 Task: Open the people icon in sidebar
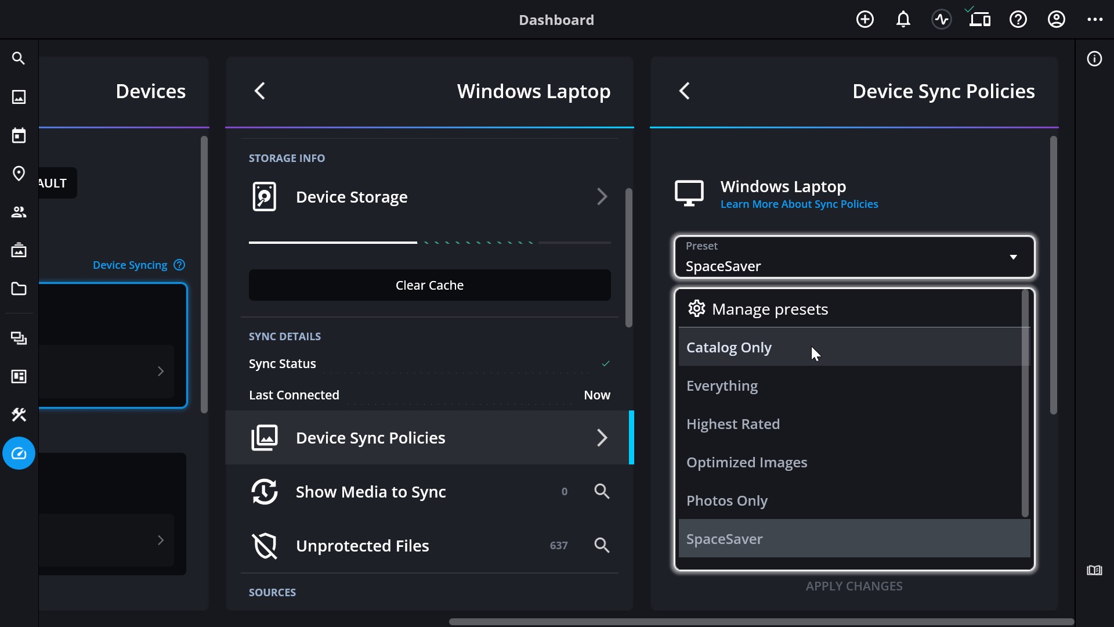pos(19,212)
